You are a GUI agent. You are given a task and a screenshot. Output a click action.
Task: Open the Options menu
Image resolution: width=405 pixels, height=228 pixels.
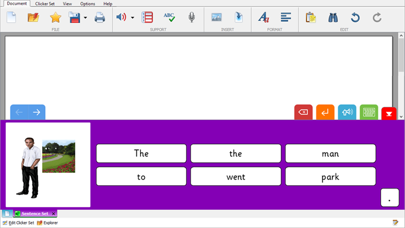tap(88, 4)
